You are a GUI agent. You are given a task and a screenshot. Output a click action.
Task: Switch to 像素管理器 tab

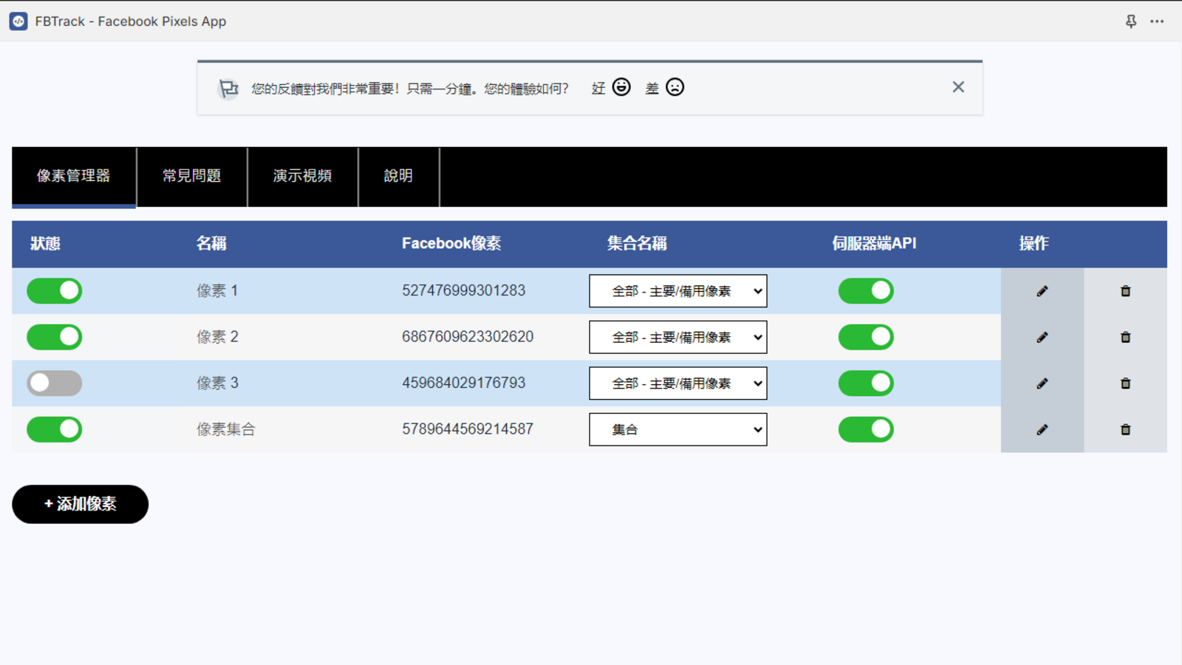point(74,176)
